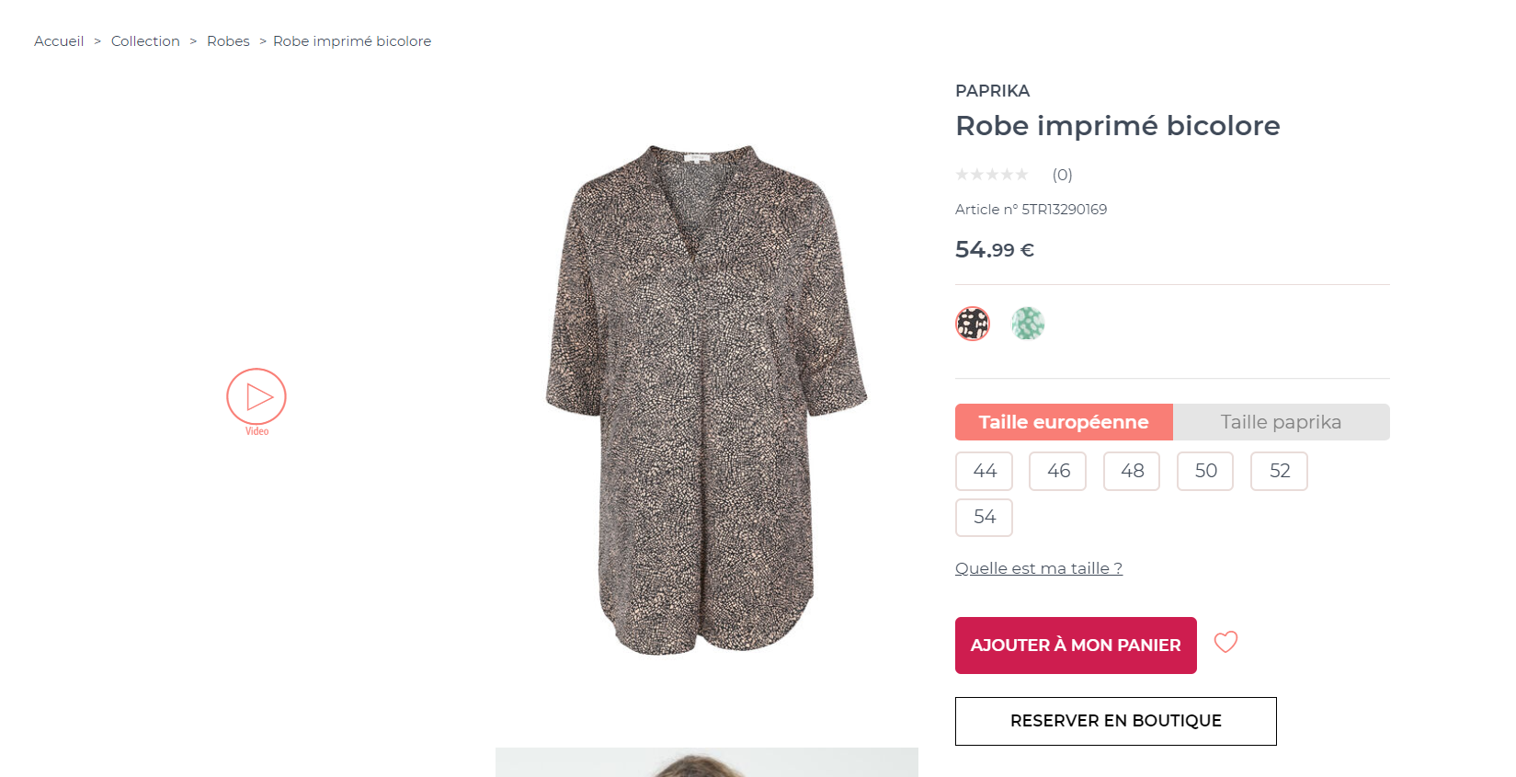Open the 'Quelle est ma taille ?' guide

[1039, 568]
